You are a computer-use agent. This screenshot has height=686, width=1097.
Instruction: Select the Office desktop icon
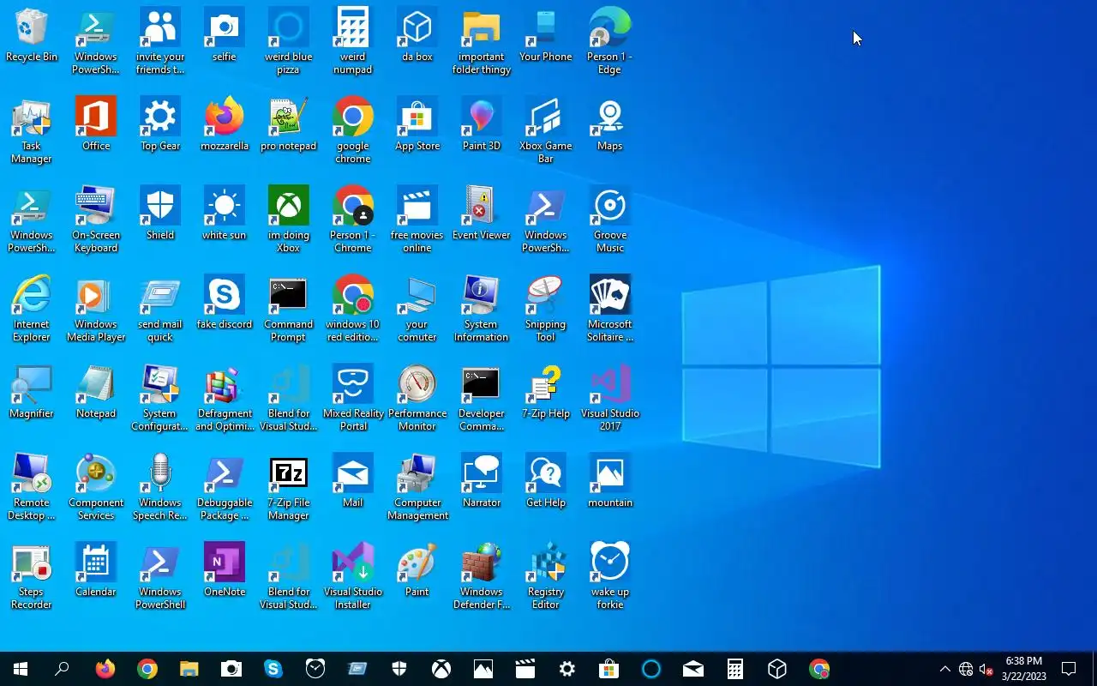tap(96, 125)
